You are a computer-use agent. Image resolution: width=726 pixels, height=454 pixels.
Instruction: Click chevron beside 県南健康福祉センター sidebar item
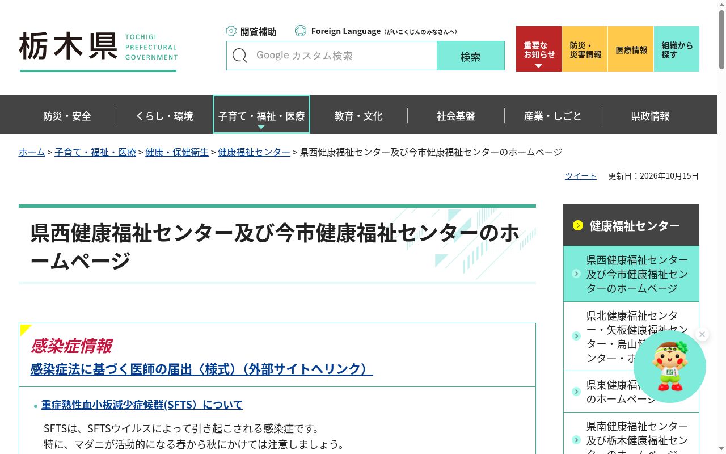(x=576, y=440)
